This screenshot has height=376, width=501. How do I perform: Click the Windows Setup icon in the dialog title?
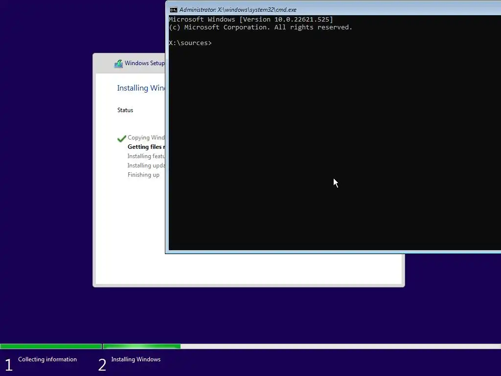[118, 64]
